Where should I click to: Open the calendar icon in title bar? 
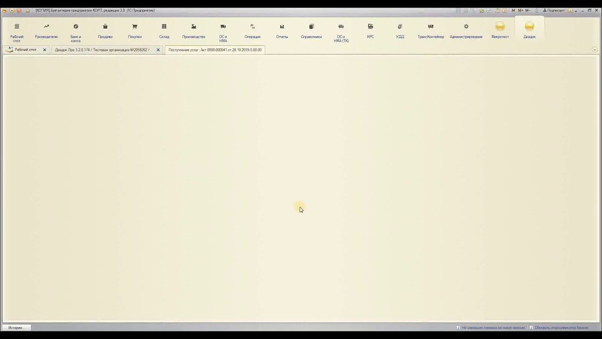pos(505,10)
